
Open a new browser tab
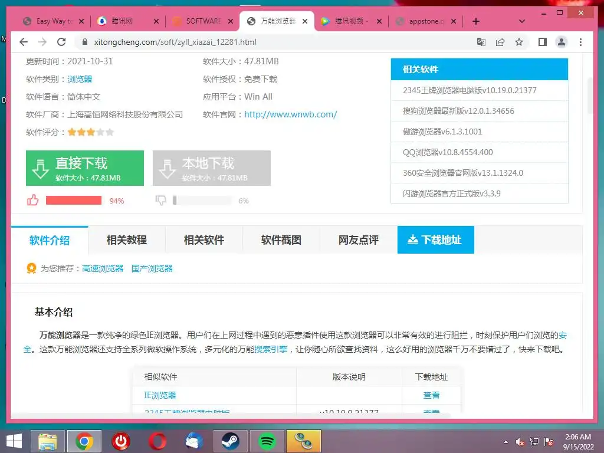point(476,21)
